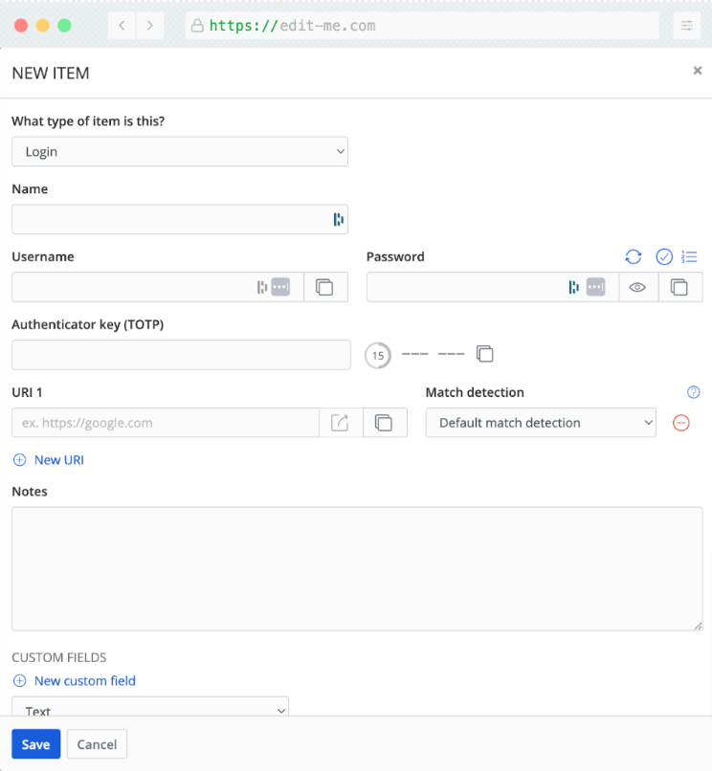This screenshot has height=771, width=712.
Task: Launch the URI 1 link icon
Action: tap(340, 423)
